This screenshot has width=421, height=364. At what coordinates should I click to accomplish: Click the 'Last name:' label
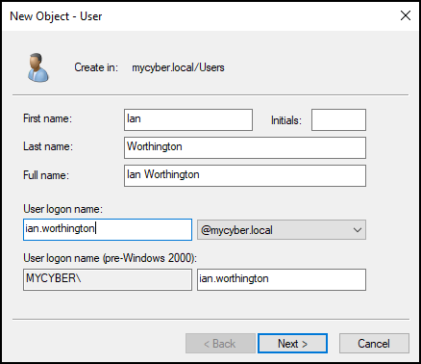click(x=48, y=146)
